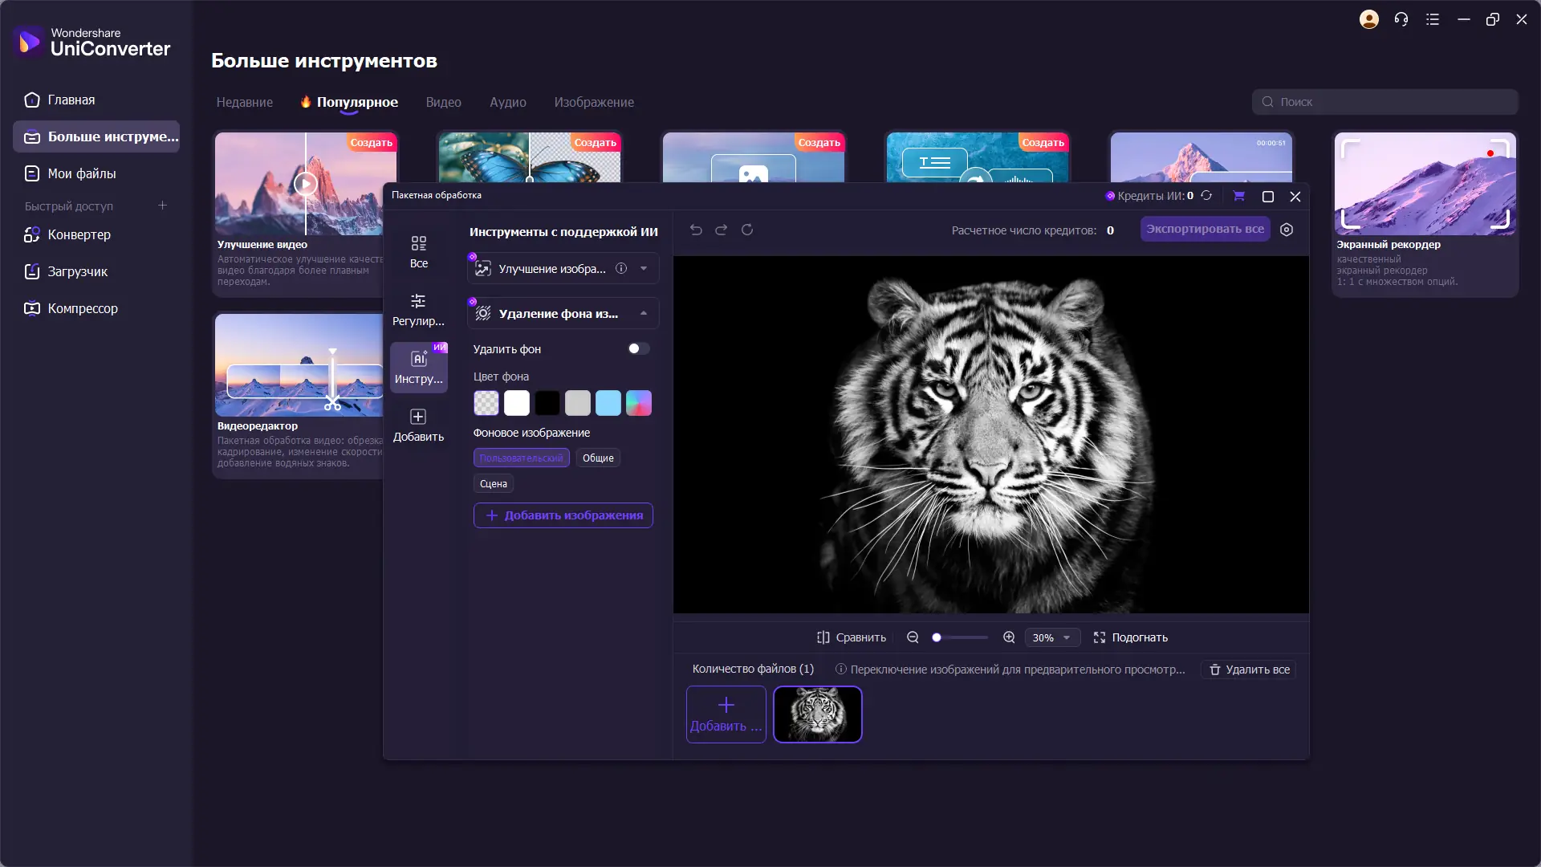
Task: Click Добавить изображения button
Action: coord(563,515)
